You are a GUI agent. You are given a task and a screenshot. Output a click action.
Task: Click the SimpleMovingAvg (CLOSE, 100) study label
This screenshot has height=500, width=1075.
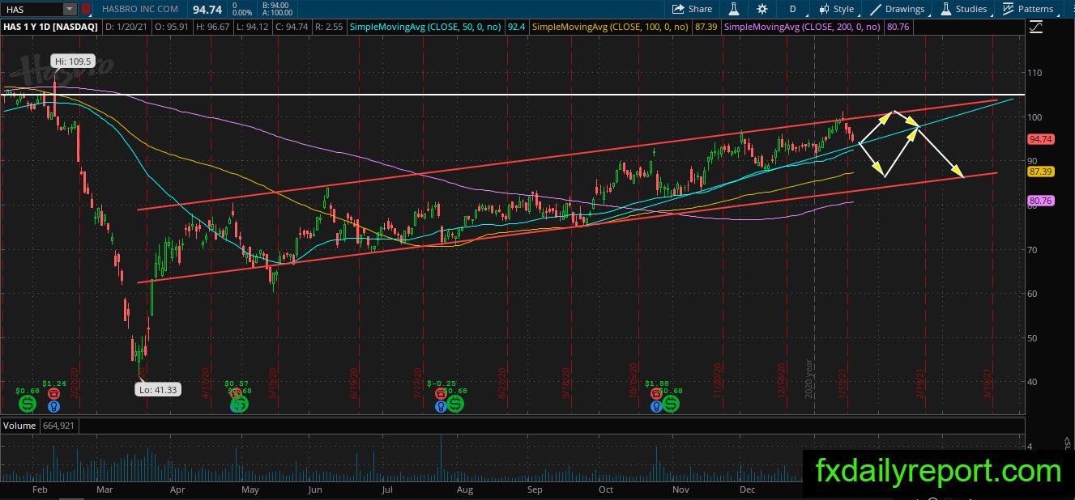[610, 27]
